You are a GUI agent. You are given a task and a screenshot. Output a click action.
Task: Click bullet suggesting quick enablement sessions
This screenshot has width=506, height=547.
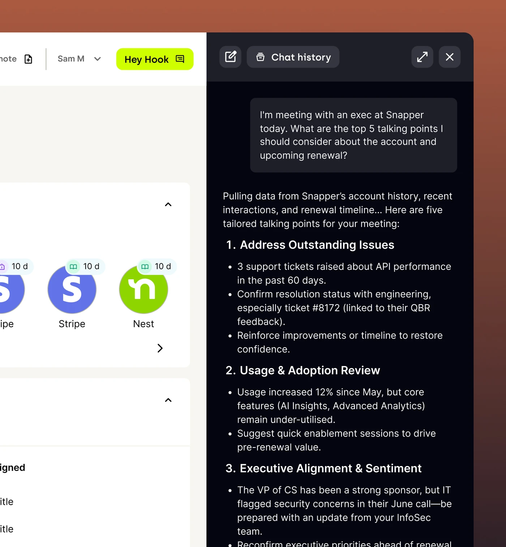336,440
